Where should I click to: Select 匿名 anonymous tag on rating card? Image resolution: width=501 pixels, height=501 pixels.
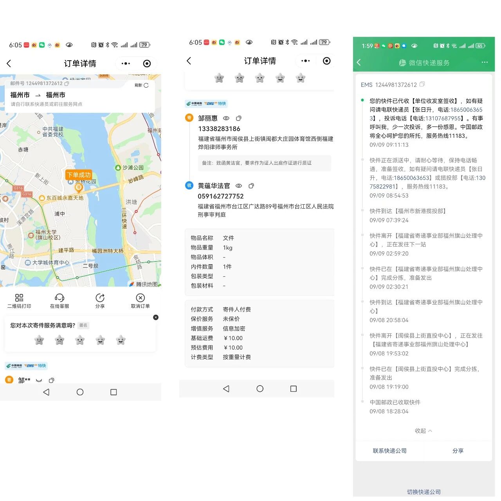[83, 325]
